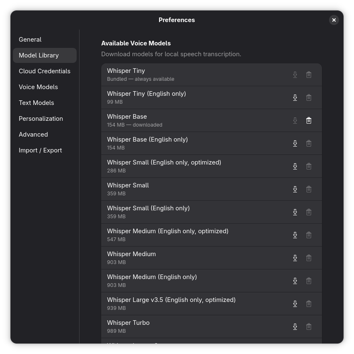Switch to Cloud Credentials settings
The image size is (354, 354).
[45, 71]
